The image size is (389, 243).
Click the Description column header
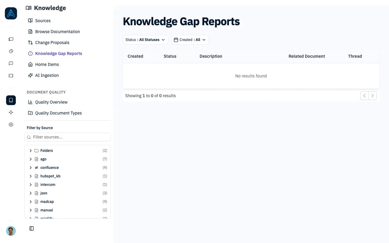(211, 56)
